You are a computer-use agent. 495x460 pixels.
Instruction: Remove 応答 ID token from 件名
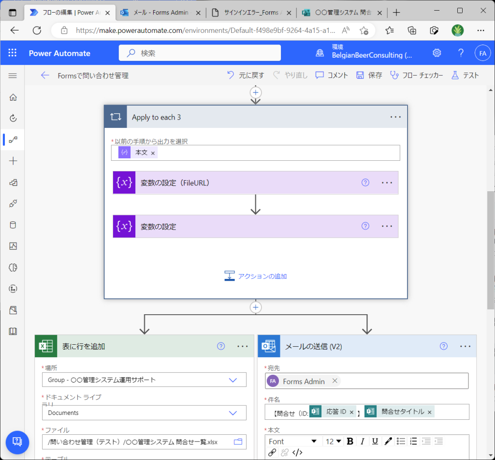coord(351,412)
